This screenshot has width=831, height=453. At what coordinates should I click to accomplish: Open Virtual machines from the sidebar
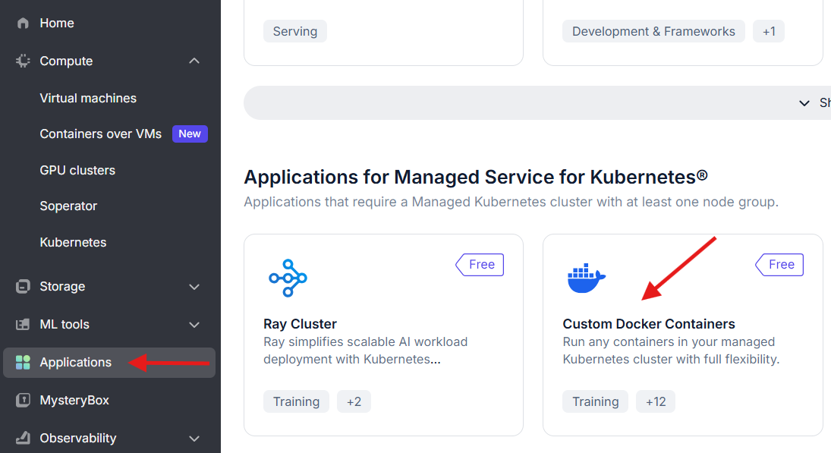(x=87, y=98)
